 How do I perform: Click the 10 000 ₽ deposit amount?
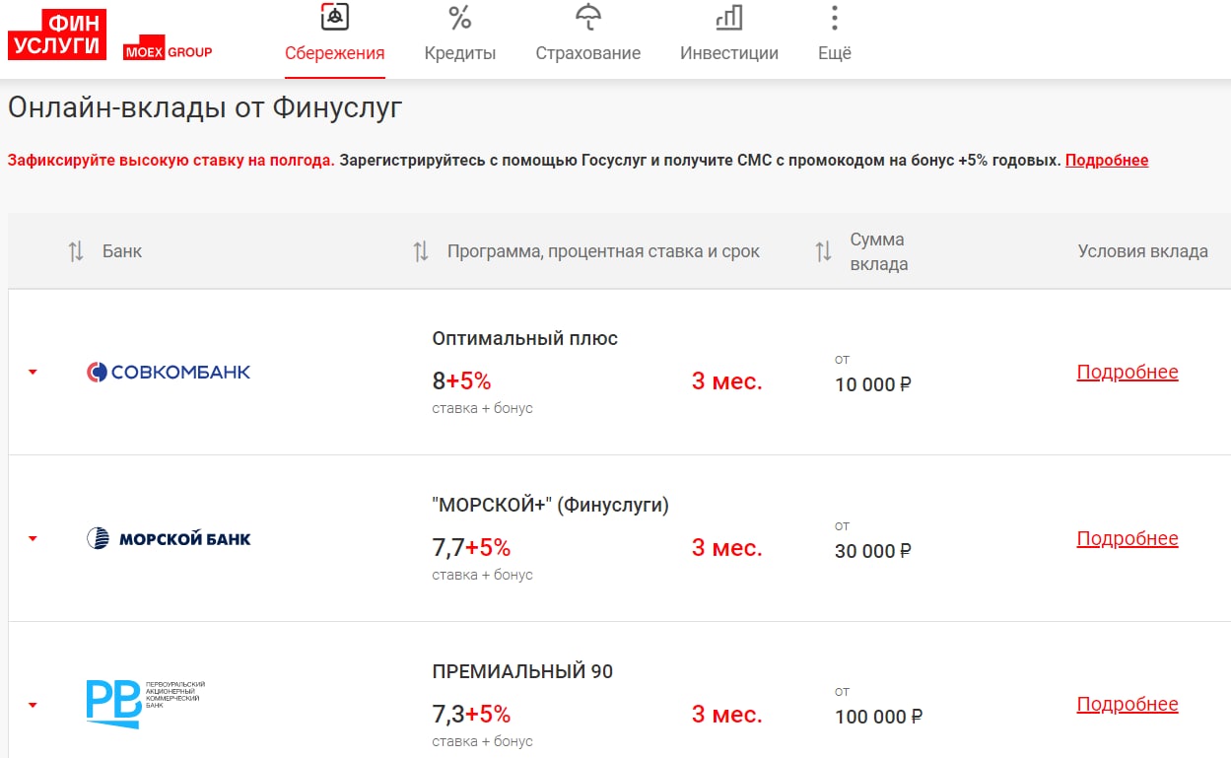point(873,384)
